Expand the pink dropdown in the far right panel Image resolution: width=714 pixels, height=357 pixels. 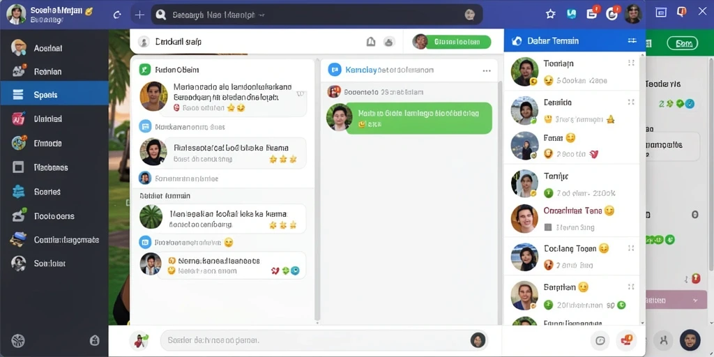(676, 301)
